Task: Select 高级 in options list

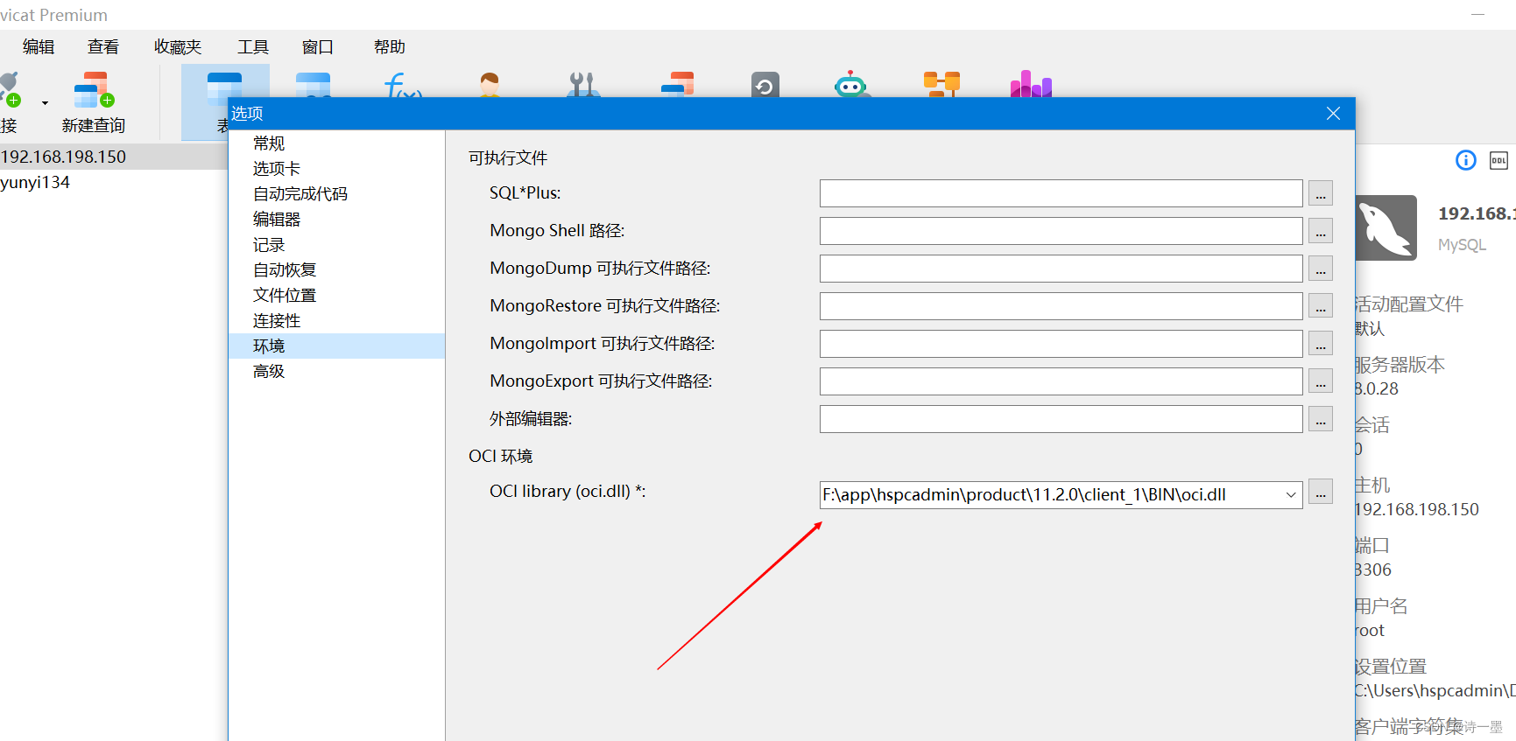Action: (x=336, y=372)
